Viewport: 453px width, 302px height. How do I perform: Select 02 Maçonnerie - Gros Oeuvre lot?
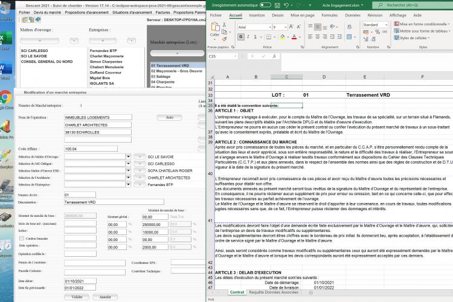(x=176, y=71)
